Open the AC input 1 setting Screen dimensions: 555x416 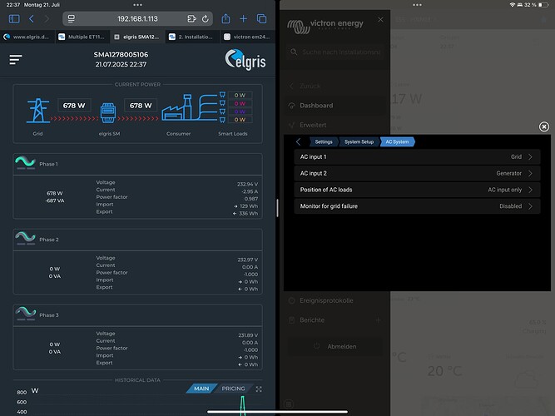(417, 157)
